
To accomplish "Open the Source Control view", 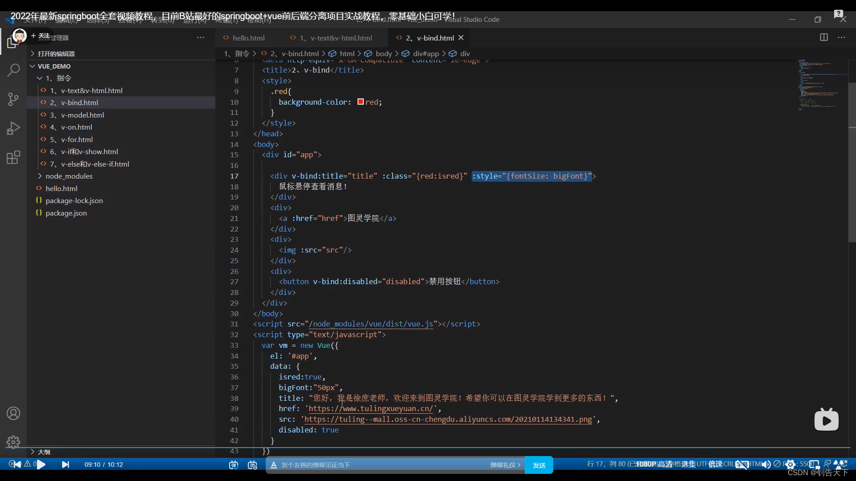I will tap(13, 99).
